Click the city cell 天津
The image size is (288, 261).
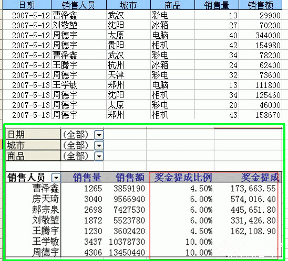pyautogui.click(x=116, y=75)
